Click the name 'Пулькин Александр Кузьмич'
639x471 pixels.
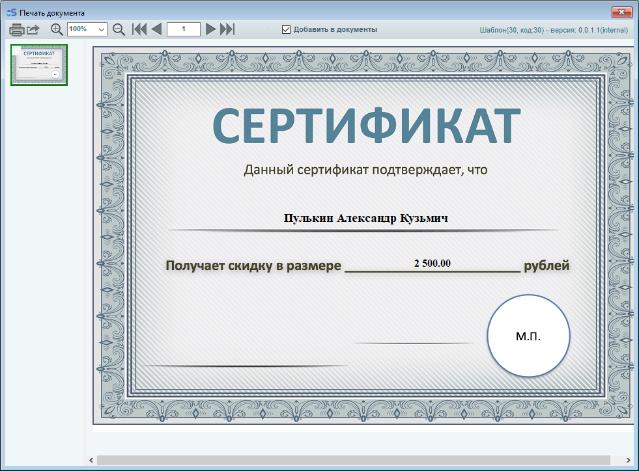(365, 219)
